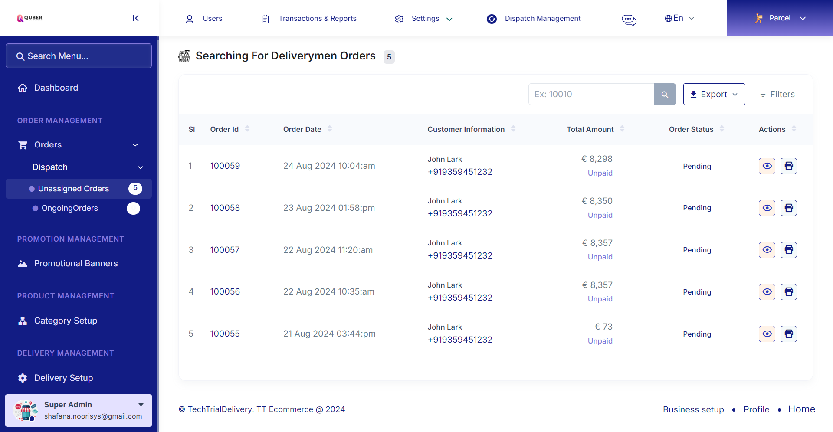This screenshot has width=833, height=432.
Task: Open the chat message icon in header
Action: tap(629, 20)
